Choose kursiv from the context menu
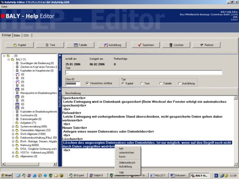This screenshot has height=179, width=239. (128, 157)
